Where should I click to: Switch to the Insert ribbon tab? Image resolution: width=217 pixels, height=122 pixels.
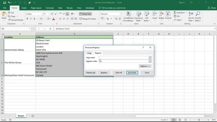click(x=24, y=8)
